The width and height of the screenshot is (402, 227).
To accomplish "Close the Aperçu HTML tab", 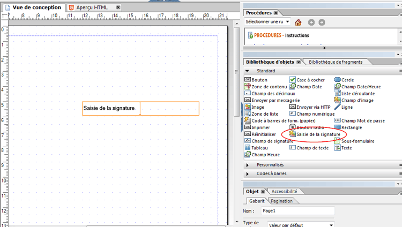I will pyautogui.click(x=118, y=7).
